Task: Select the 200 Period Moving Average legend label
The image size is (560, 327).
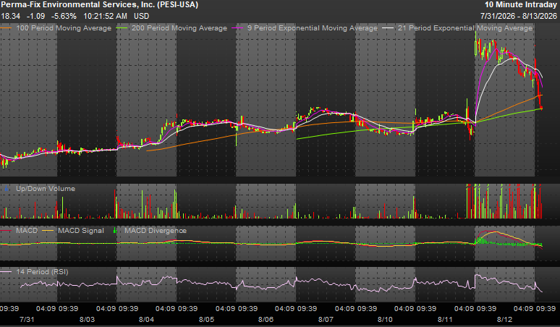Action: coord(179,28)
